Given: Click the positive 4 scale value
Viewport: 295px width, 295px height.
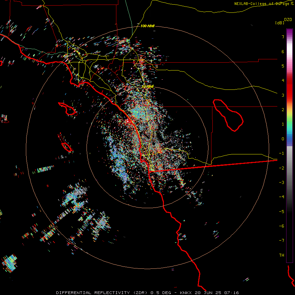Looking at the screenshot, I should [283, 81].
